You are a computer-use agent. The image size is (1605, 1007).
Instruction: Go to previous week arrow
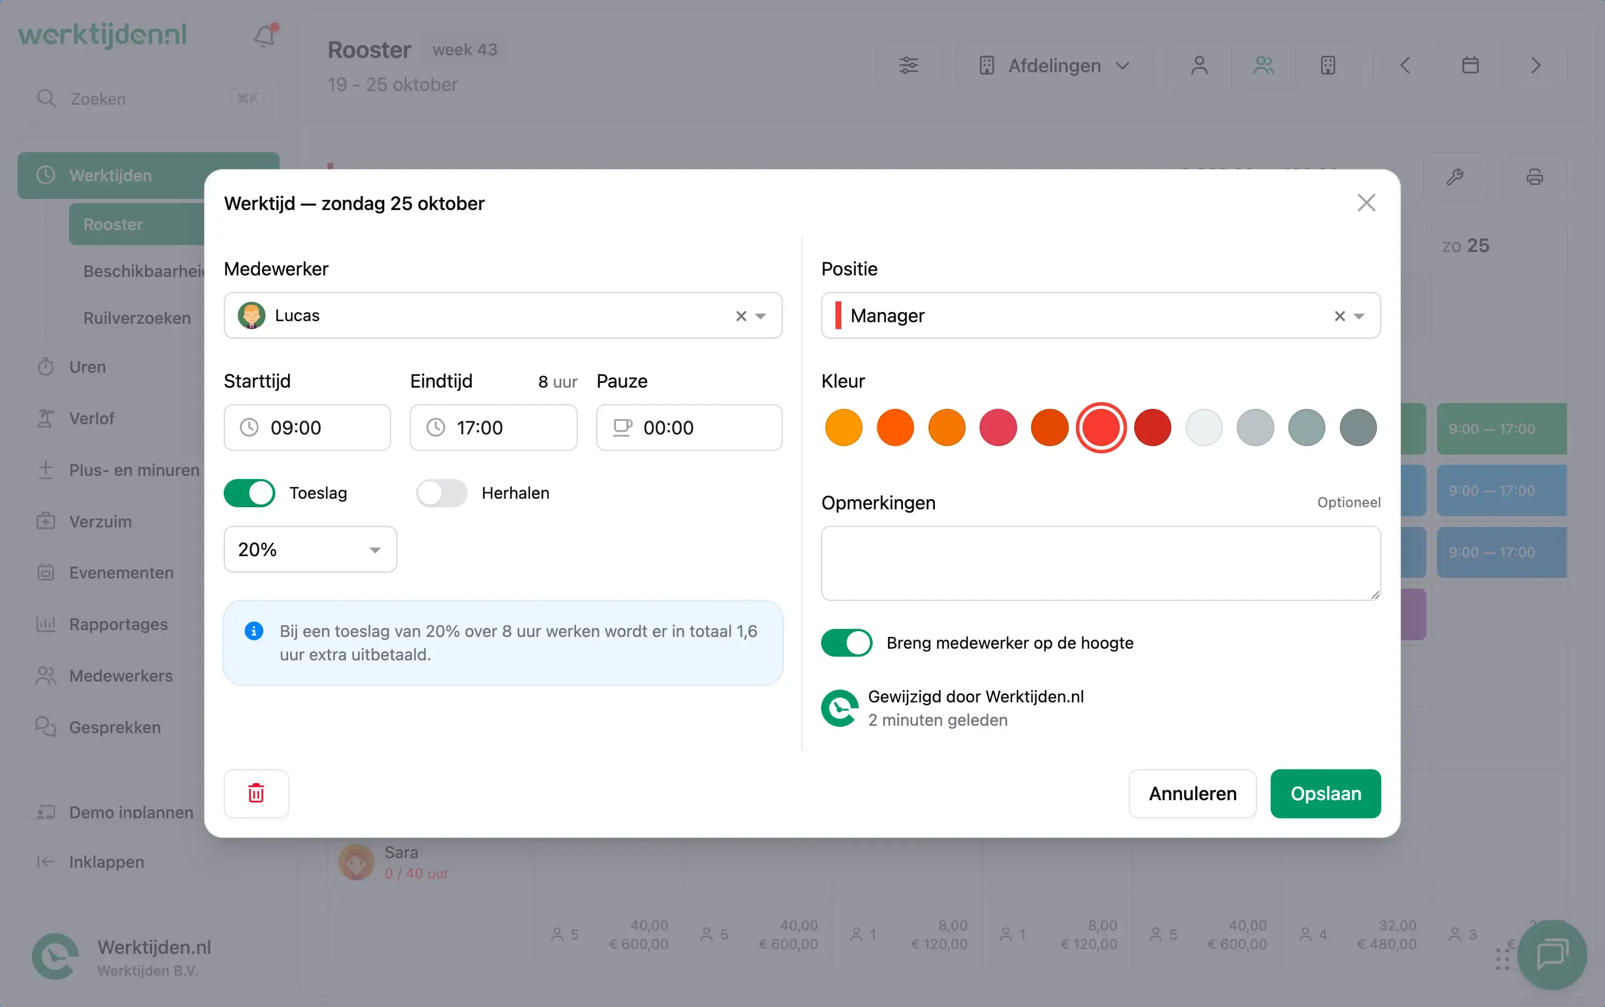coord(1405,65)
